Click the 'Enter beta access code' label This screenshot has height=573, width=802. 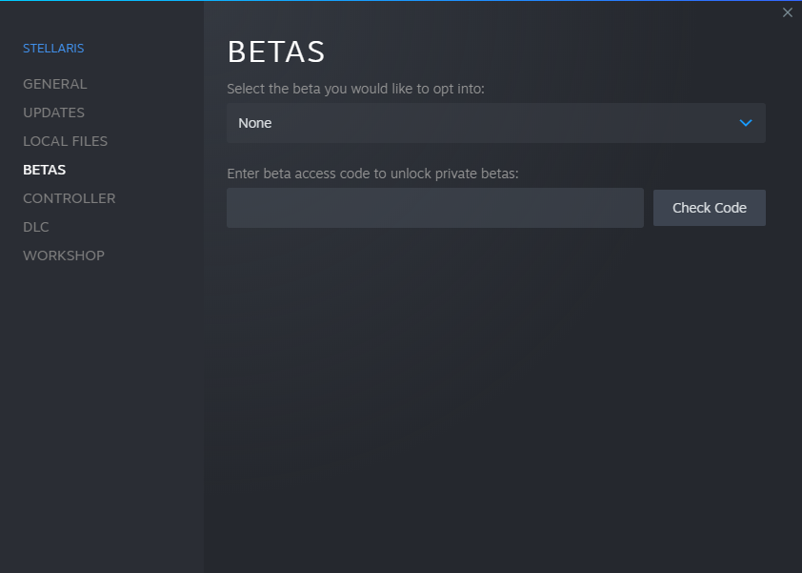(372, 174)
